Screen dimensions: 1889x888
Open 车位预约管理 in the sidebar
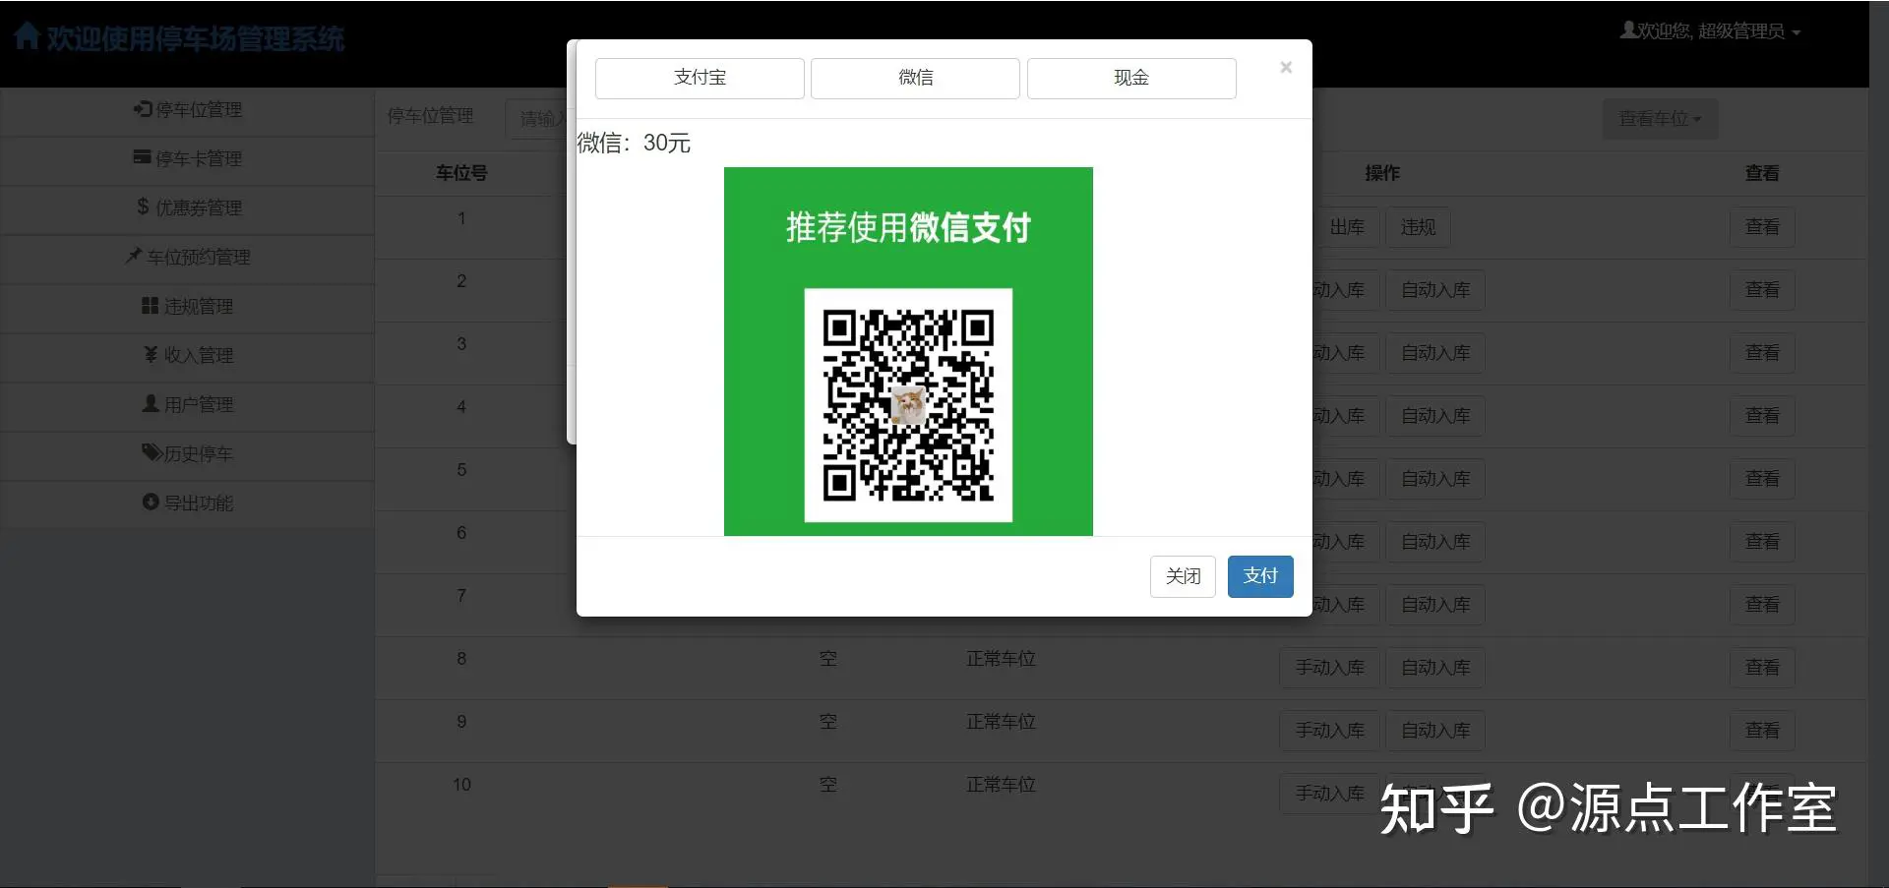coord(187,260)
